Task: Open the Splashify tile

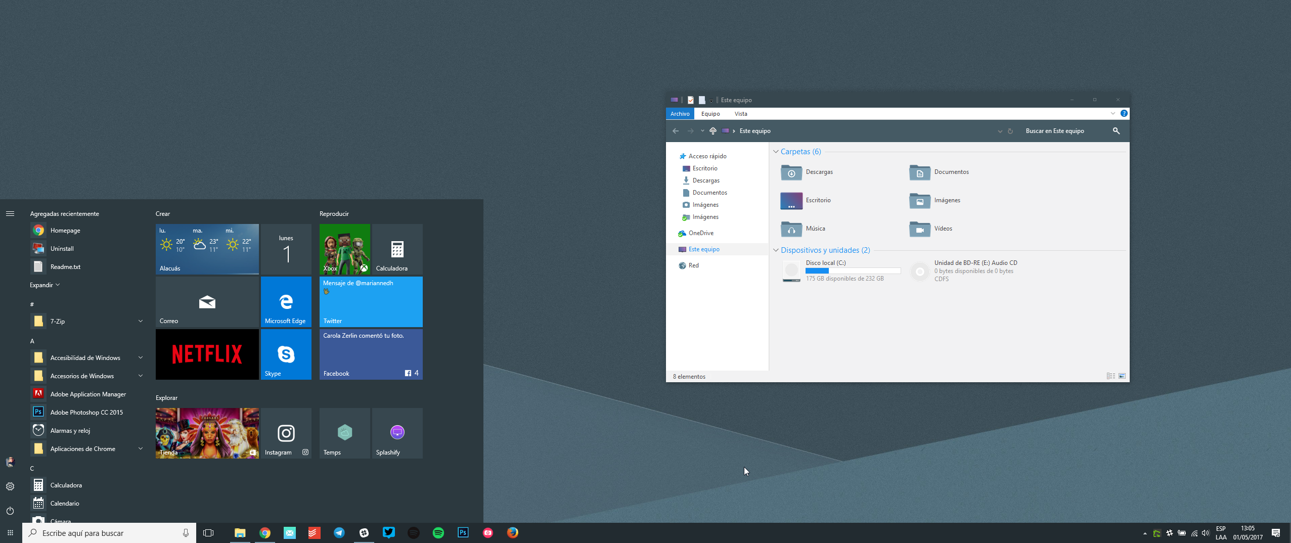Action: coord(397,433)
